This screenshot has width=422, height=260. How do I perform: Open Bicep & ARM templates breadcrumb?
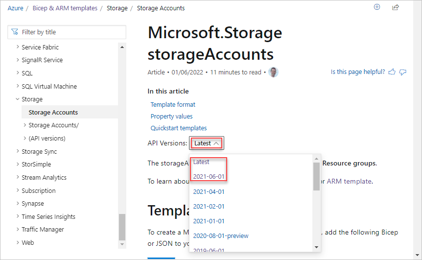(65, 8)
